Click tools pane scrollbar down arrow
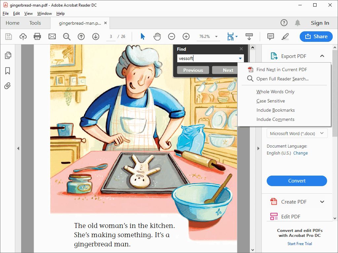Image resolution: width=338 pixels, height=253 pixels. 335,218
